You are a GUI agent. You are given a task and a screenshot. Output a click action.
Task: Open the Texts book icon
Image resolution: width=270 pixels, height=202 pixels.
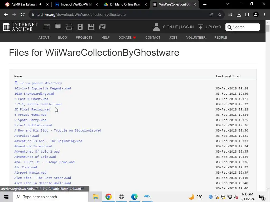(58, 27)
